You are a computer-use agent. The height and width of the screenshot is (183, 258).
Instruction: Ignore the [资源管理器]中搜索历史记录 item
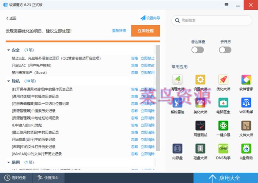point(135,111)
